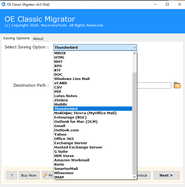Choose HTML in the dropdown list

pos(93,57)
